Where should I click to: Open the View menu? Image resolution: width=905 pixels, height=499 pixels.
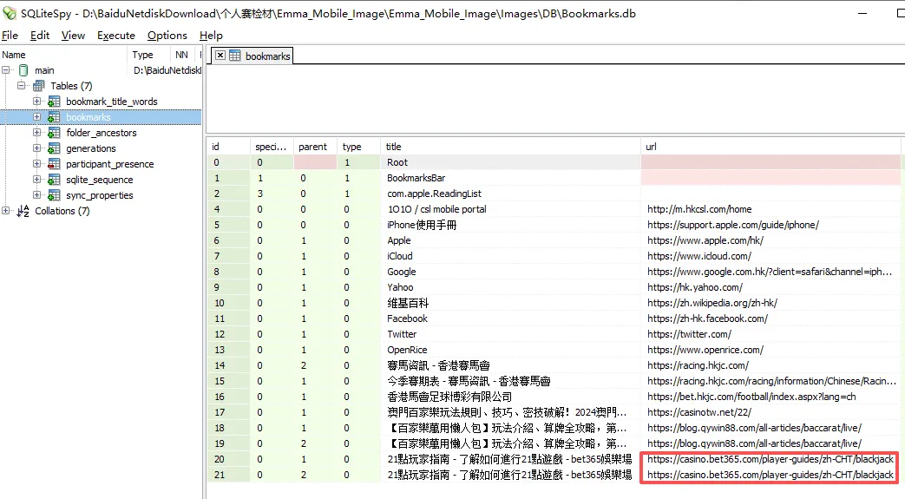tap(73, 36)
